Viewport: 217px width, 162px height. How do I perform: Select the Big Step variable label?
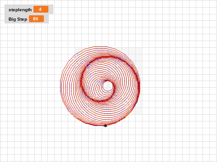pyautogui.click(x=18, y=19)
